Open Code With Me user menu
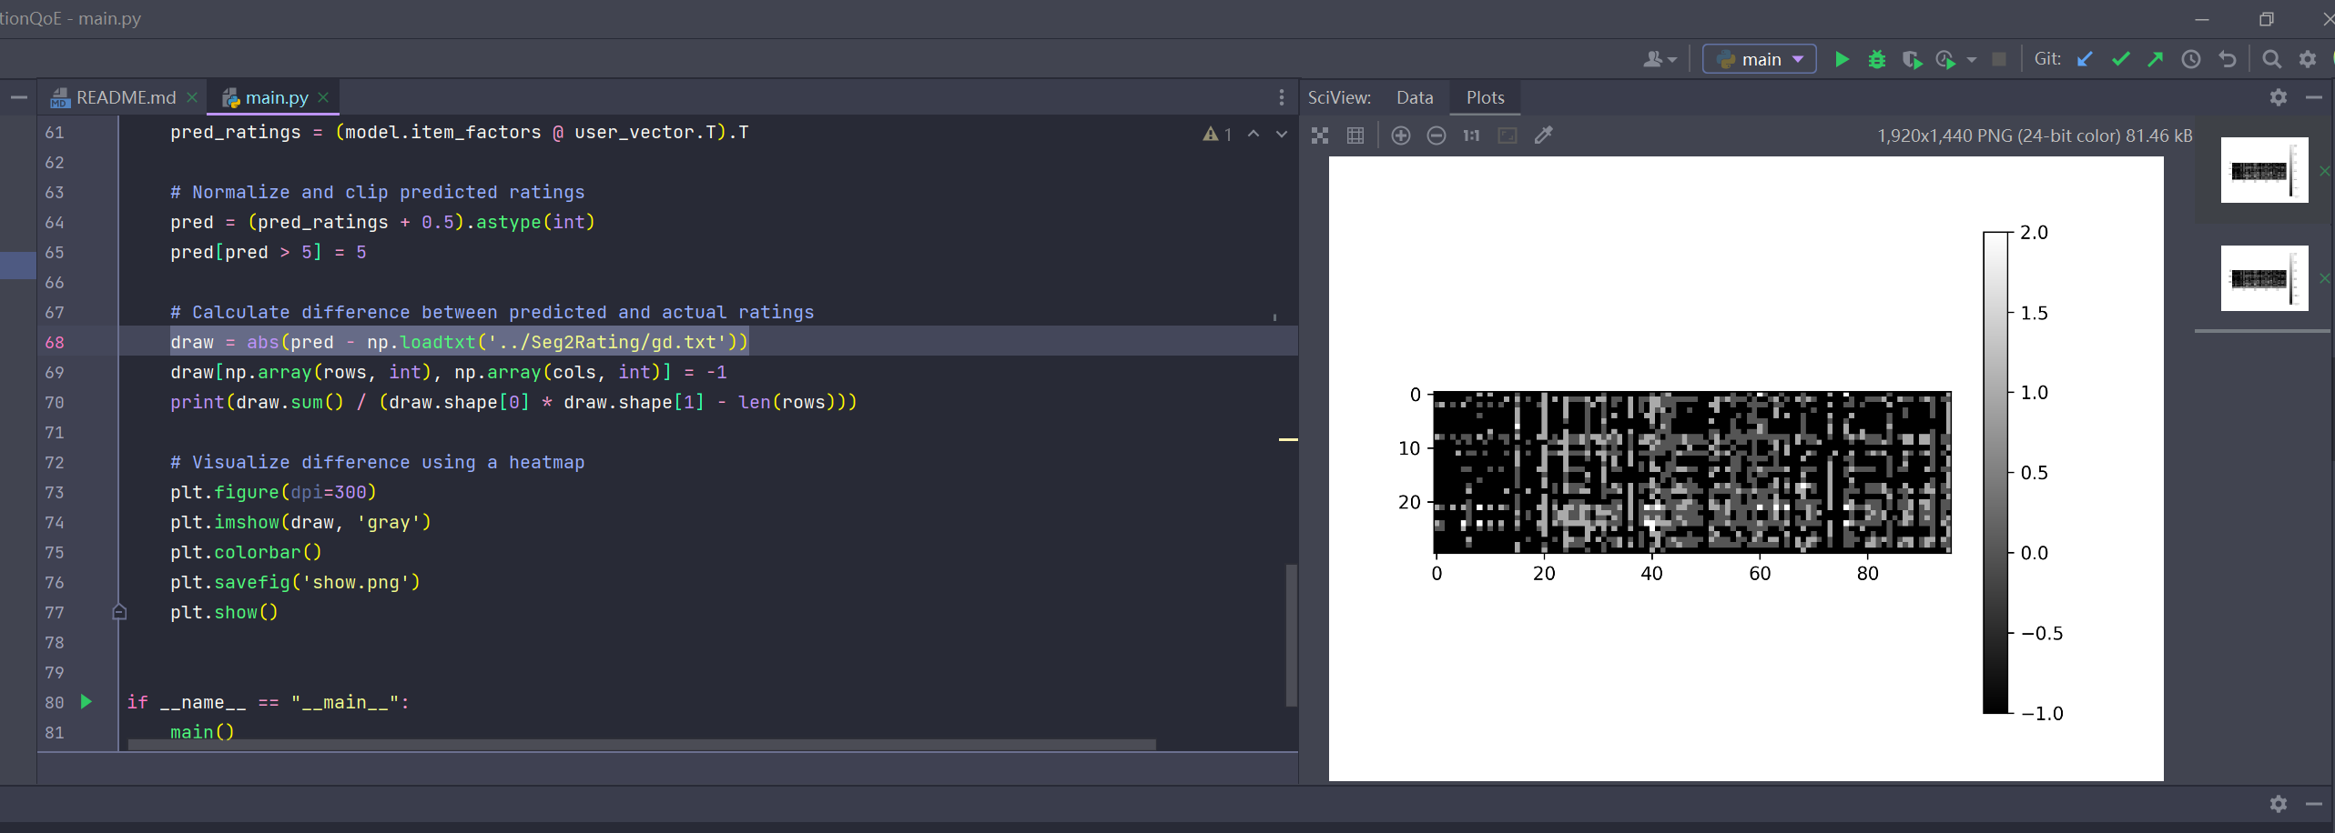The image size is (2335, 833). click(x=1660, y=60)
